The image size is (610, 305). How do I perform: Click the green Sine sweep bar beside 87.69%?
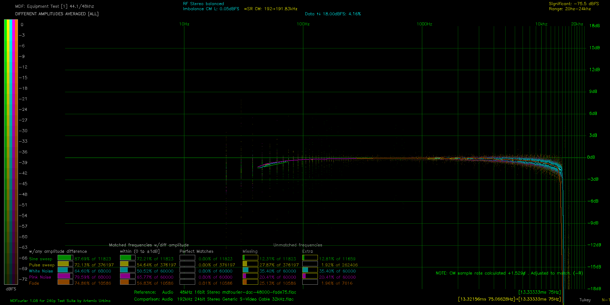click(x=65, y=258)
